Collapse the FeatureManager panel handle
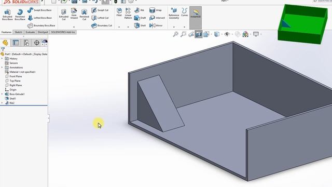Image resolution: width=332 pixels, height=187 pixels. point(48,118)
